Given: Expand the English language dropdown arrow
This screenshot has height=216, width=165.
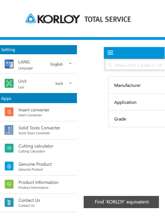Looking at the screenshot, I should click(70, 64).
